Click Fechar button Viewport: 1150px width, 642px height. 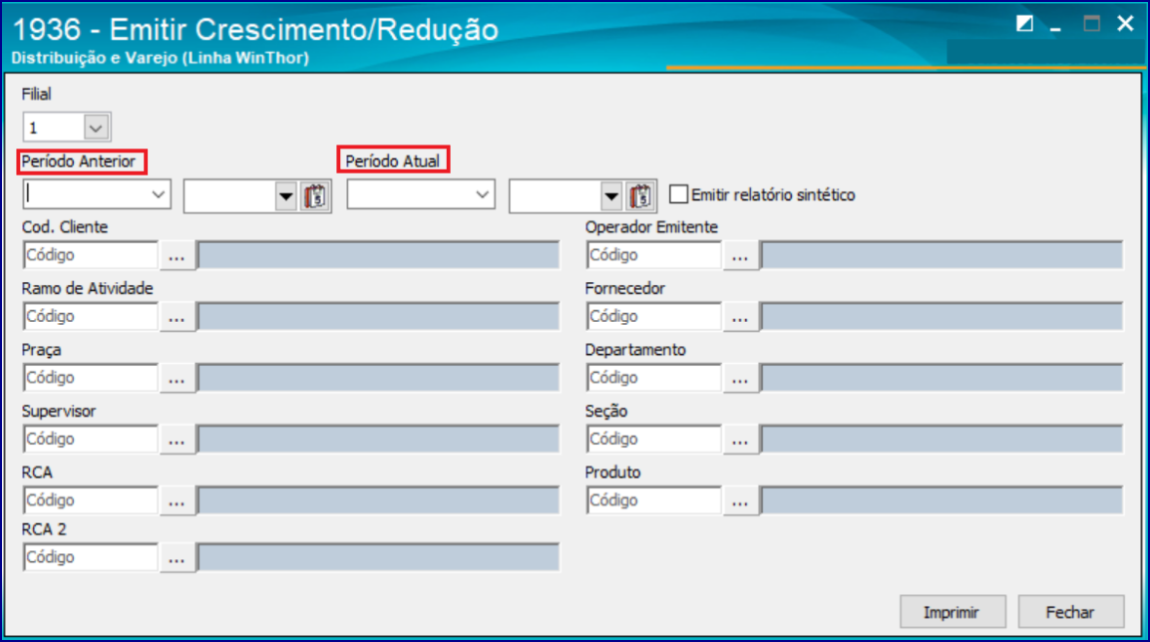point(1071,612)
